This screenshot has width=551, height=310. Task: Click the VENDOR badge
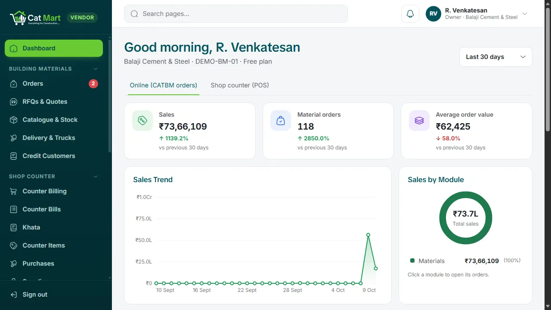click(x=82, y=18)
